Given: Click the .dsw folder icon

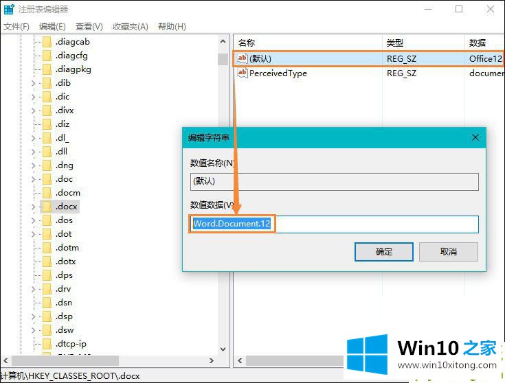Looking at the screenshot, I should pos(47,330).
